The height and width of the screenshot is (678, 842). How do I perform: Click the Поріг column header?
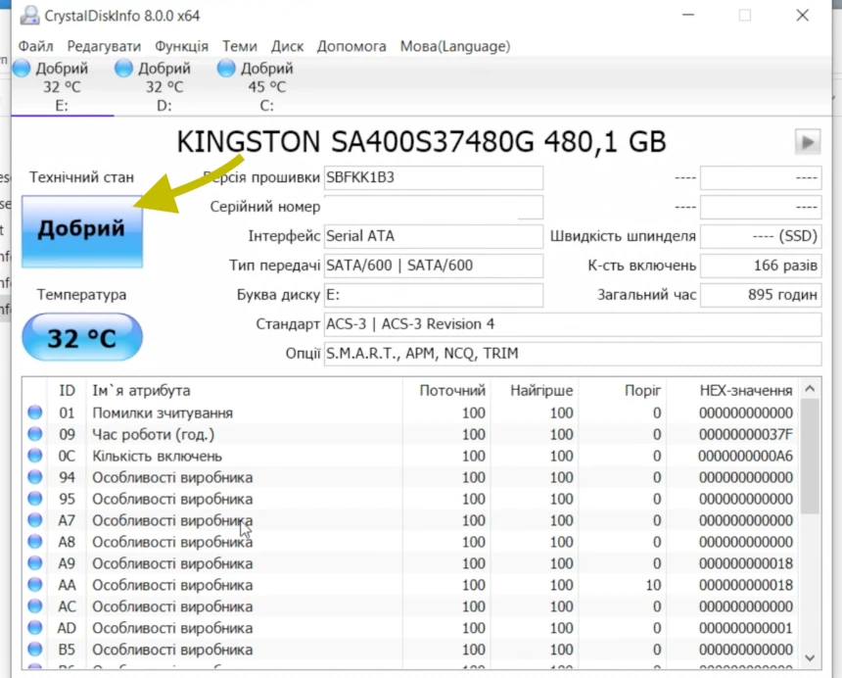[x=623, y=391]
